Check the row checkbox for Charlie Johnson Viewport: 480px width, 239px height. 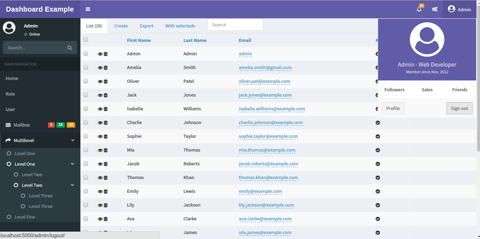85,122
